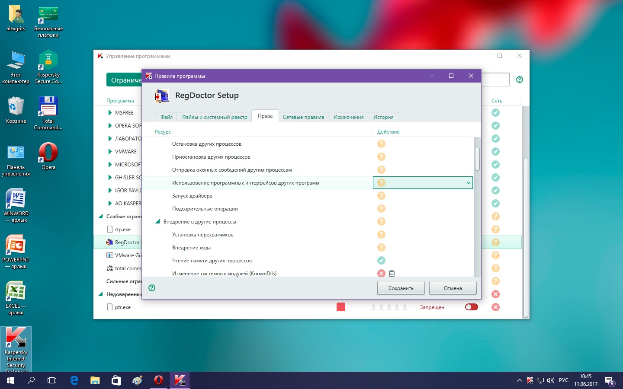This screenshot has height=389, width=623.
Task: Click red deny icon for Изменение системных модулей
Action: [381, 273]
